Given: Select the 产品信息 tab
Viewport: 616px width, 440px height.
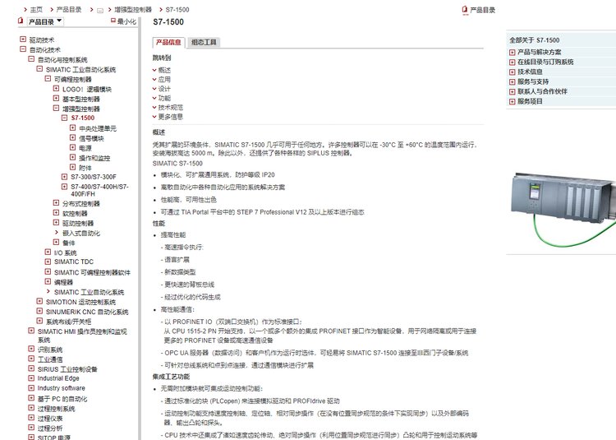Looking at the screenshot, I should pyautogui.click(x=168, y=42).
